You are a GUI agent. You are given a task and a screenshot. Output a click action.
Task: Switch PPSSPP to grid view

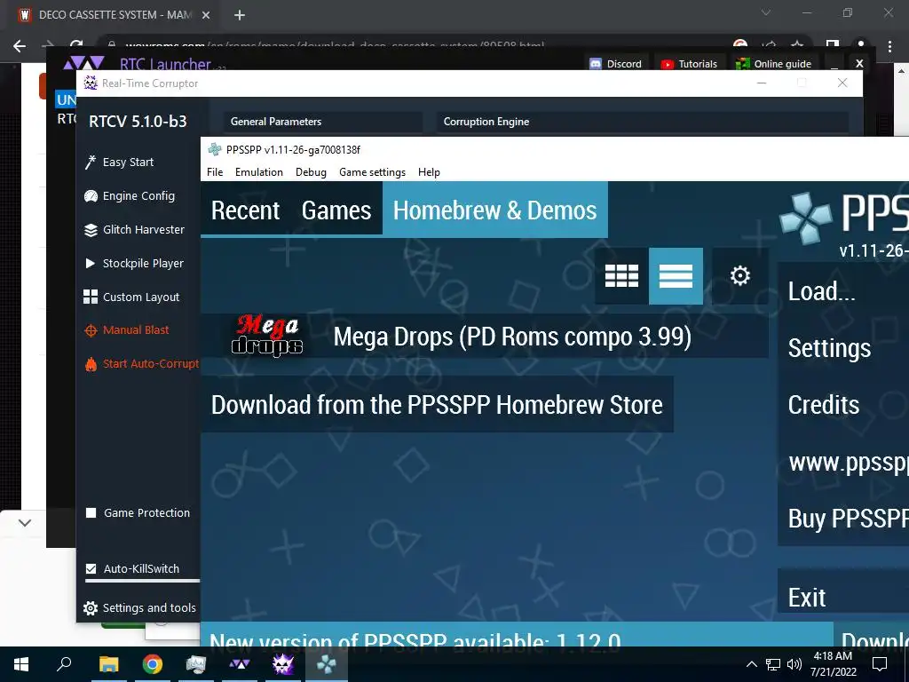click(x=621, y=276)
